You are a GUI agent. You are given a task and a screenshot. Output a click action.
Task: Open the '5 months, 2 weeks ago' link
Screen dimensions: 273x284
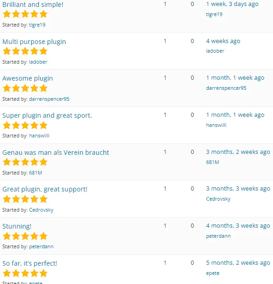tap(238, 263)
